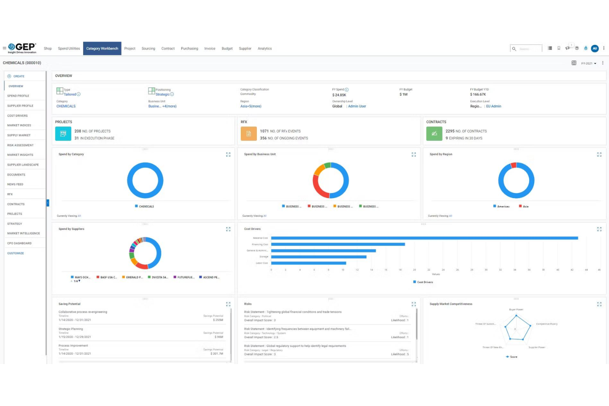This screenshot has height=406, width=609.
Task: Click the Risks list vertical scrollbar
Action: pos(417,324)
